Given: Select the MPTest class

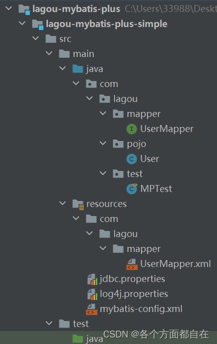Looking at the screenshot, I should (x=156, y=189).
